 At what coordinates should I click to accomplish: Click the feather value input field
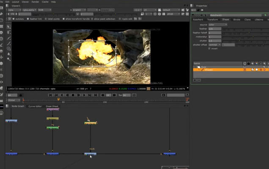pyautogui.click(x=214, y=29)
